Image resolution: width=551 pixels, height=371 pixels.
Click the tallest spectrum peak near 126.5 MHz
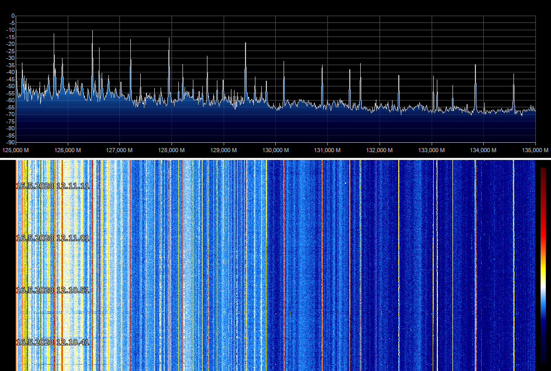pos(92,32)
